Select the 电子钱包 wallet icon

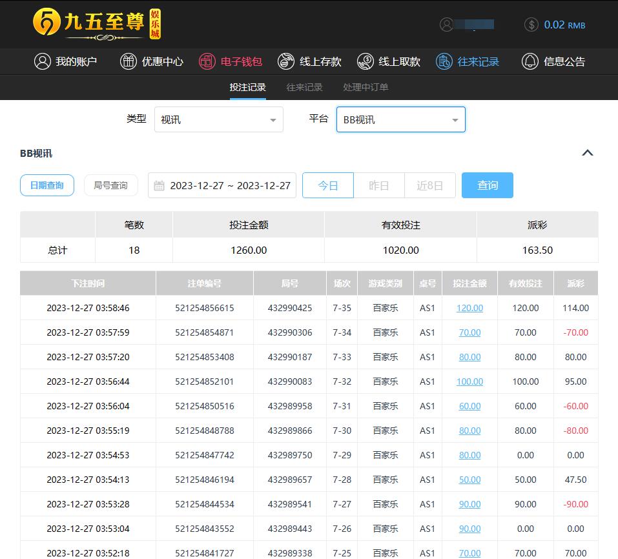tap(207, 61)
